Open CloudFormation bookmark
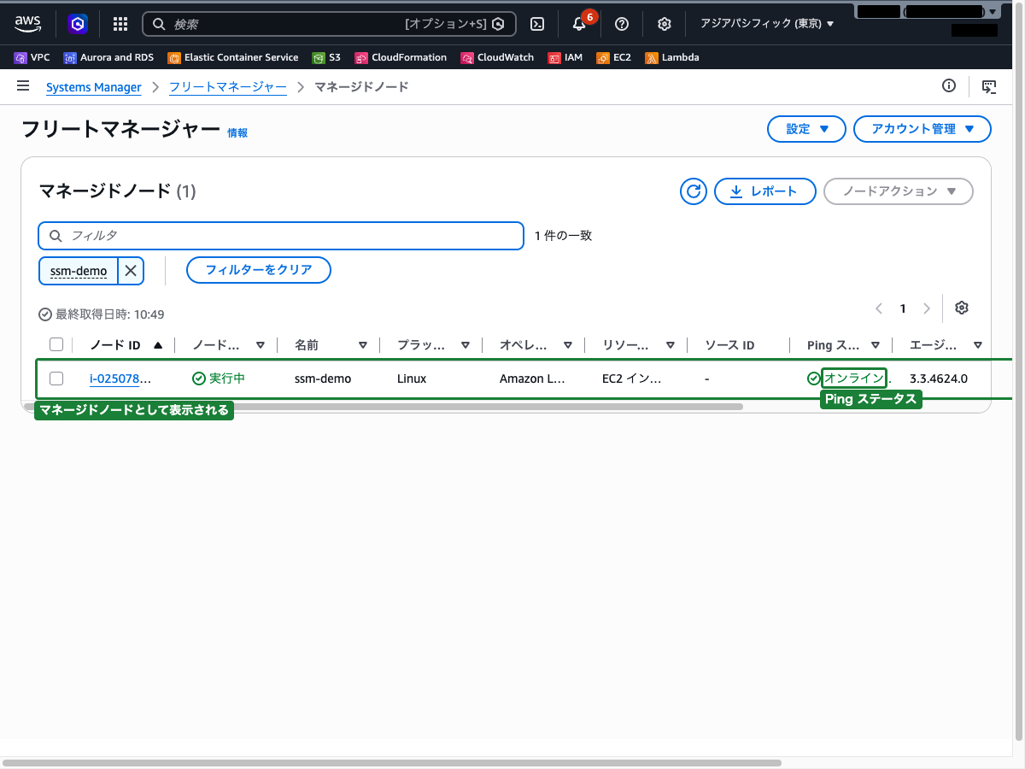The image size is (1025, 769). [x=401, y=58]
